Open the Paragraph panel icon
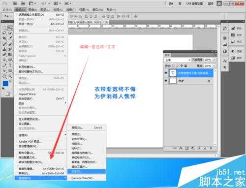The image size is (246, 188). coord(225,67)
